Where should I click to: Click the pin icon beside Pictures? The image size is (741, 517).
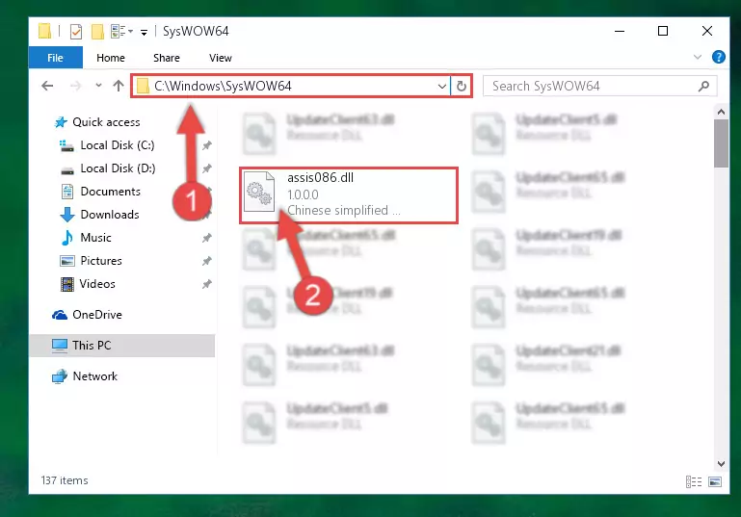click(x=206, y=261)
